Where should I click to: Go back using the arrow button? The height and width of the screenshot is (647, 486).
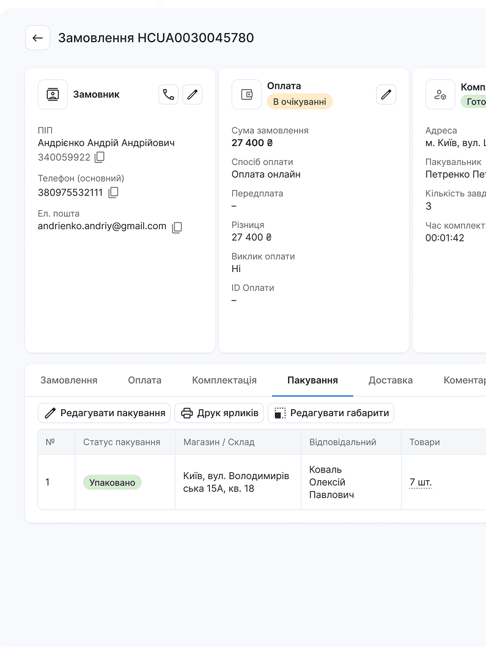(x=37, y=38)
